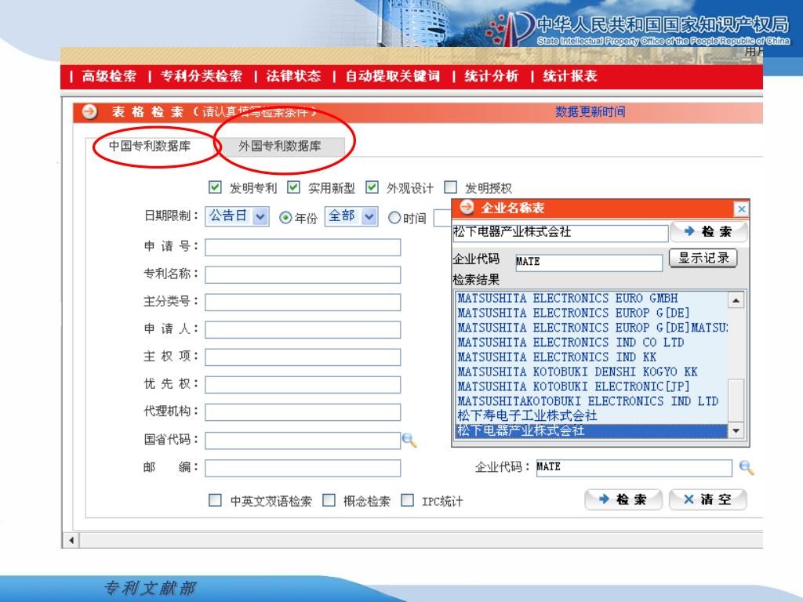803x602 pixels.
Task: Open the 全部 year dropdown
Action: point(351,216)
